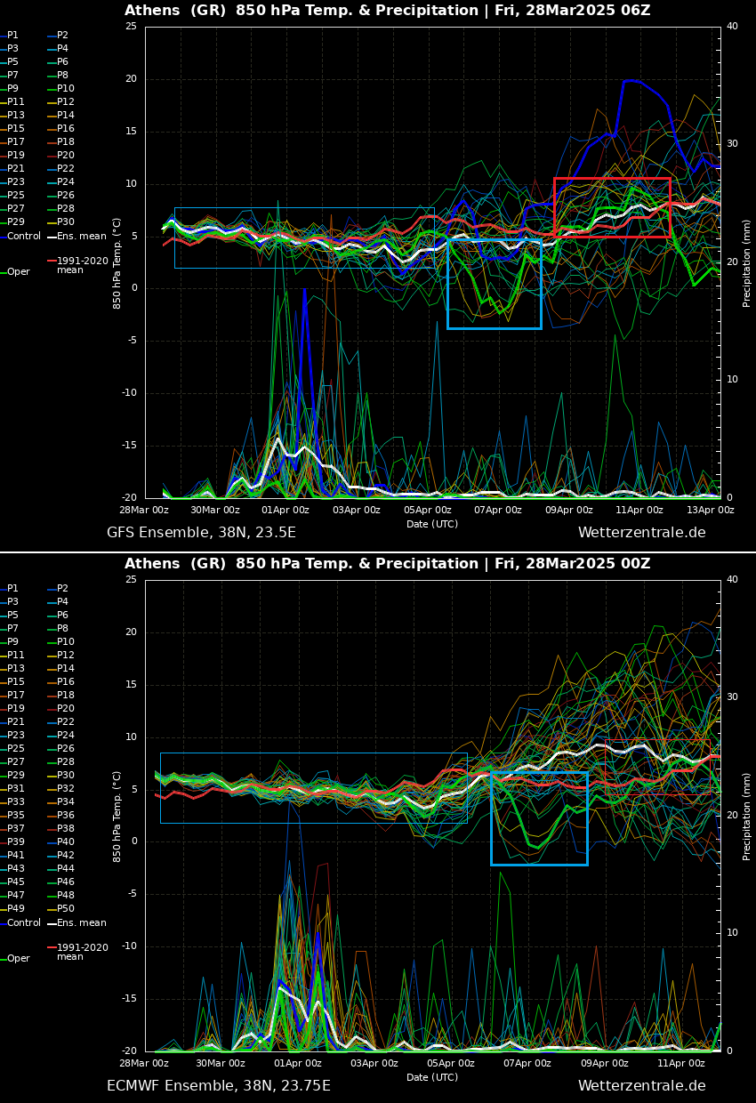Open the Wetterzentrale.de link below the ECMWF chart
Screen dimensions: 756x1103
[x=641, y=1086]
